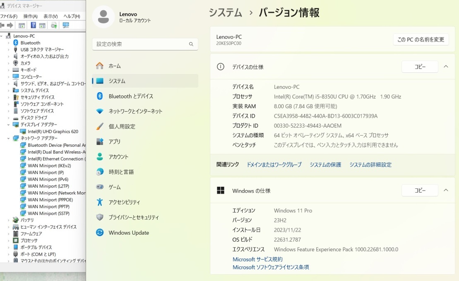Select Intel(R) Dual Band Wireless adapter
459x281 pixels.
[x=57, y=152]
